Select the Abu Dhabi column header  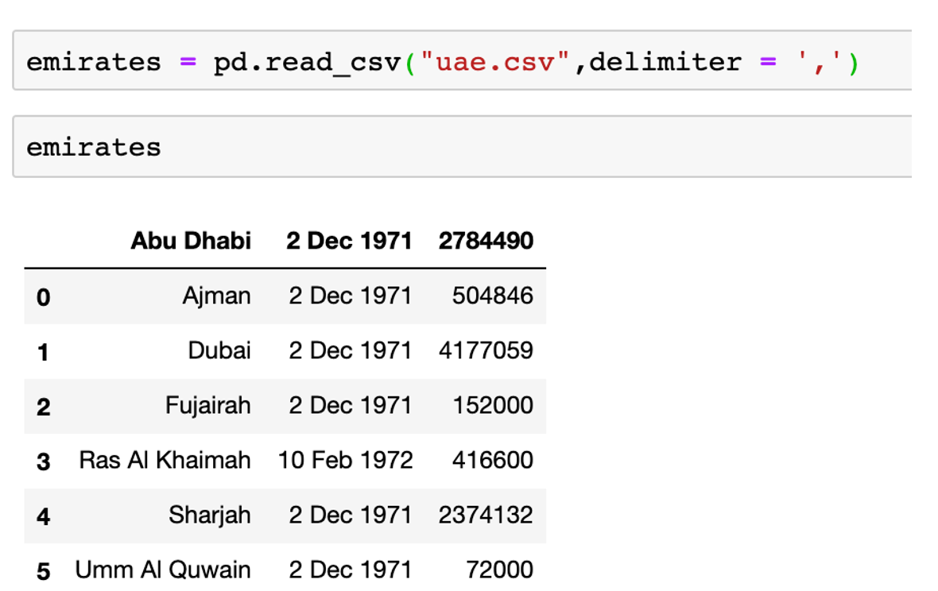(x=191, y=241)
